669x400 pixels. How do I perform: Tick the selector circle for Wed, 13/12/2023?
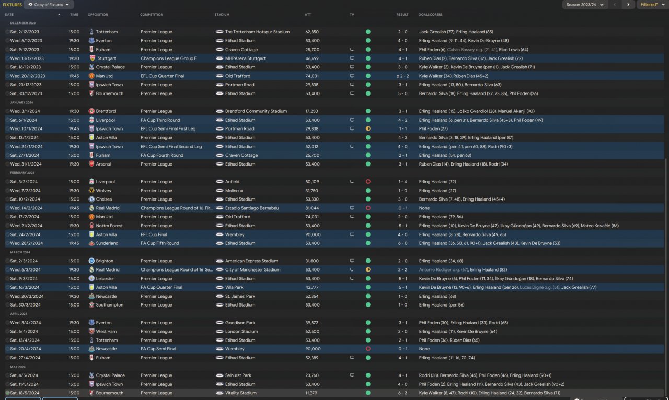pos(7,58)
